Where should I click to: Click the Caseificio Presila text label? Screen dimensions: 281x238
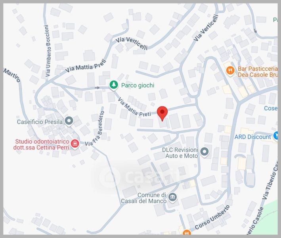[x=40, y=122]
